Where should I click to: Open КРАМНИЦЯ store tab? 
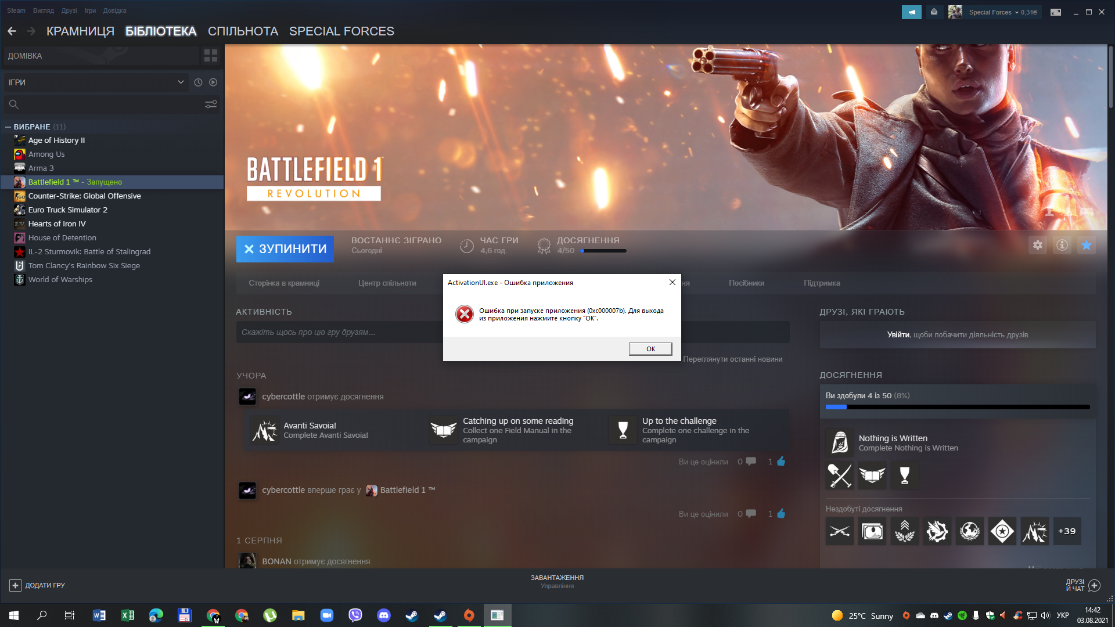pos(80,31)
